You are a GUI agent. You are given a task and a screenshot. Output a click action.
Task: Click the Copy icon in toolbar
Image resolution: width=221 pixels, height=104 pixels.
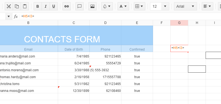coord(17,6)
